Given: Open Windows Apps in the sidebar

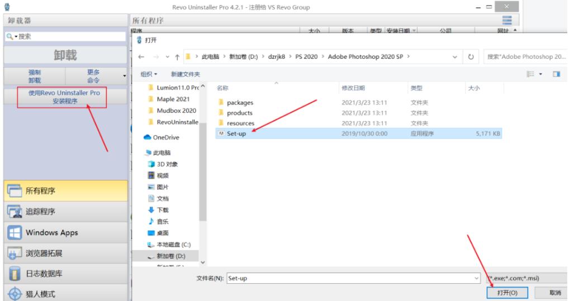Looking at the screenshot, I should 66,232.
